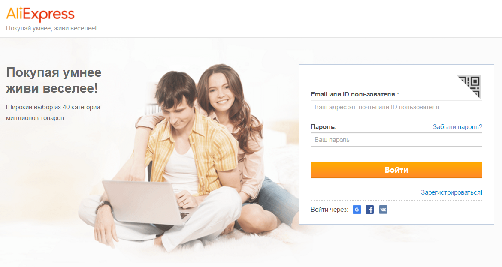The width and height of the screenshot is (502, 267).
Task: Switch to QR code login
Action: (x=470, y=86)
